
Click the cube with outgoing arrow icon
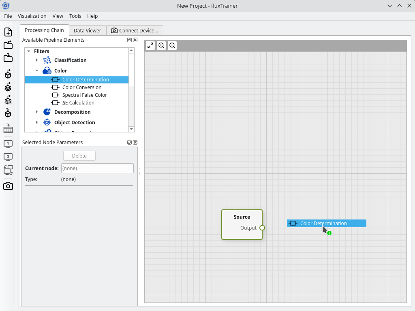pos(8,74)
